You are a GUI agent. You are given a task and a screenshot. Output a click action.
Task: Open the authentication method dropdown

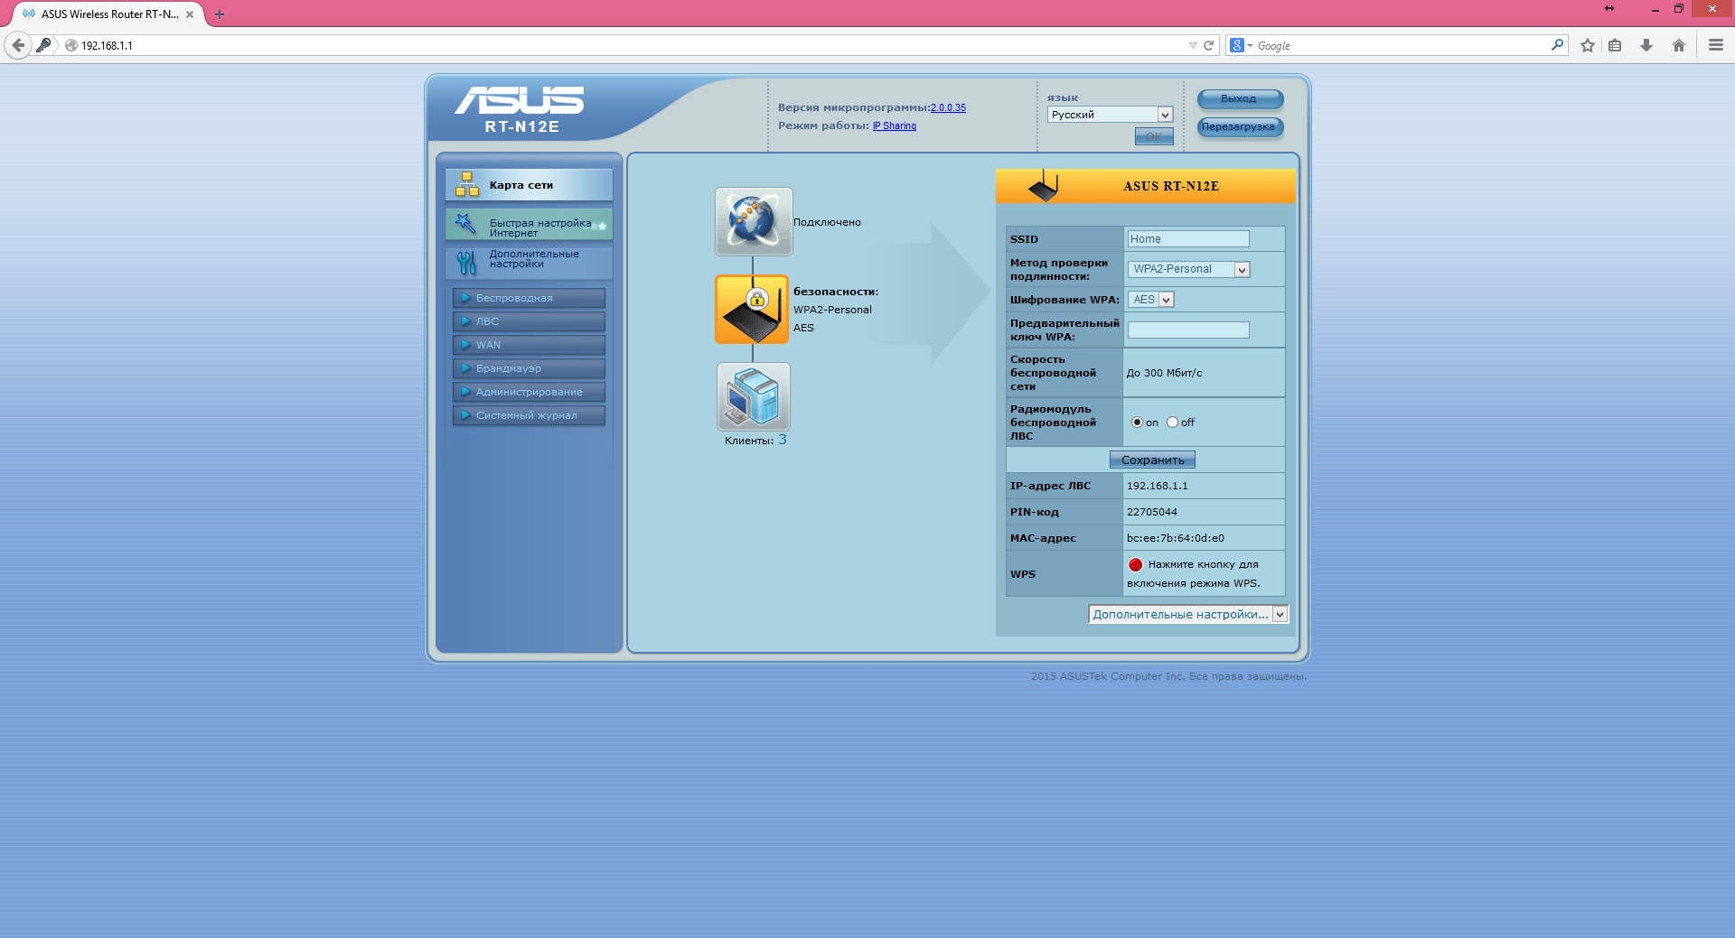[1188, 269]
